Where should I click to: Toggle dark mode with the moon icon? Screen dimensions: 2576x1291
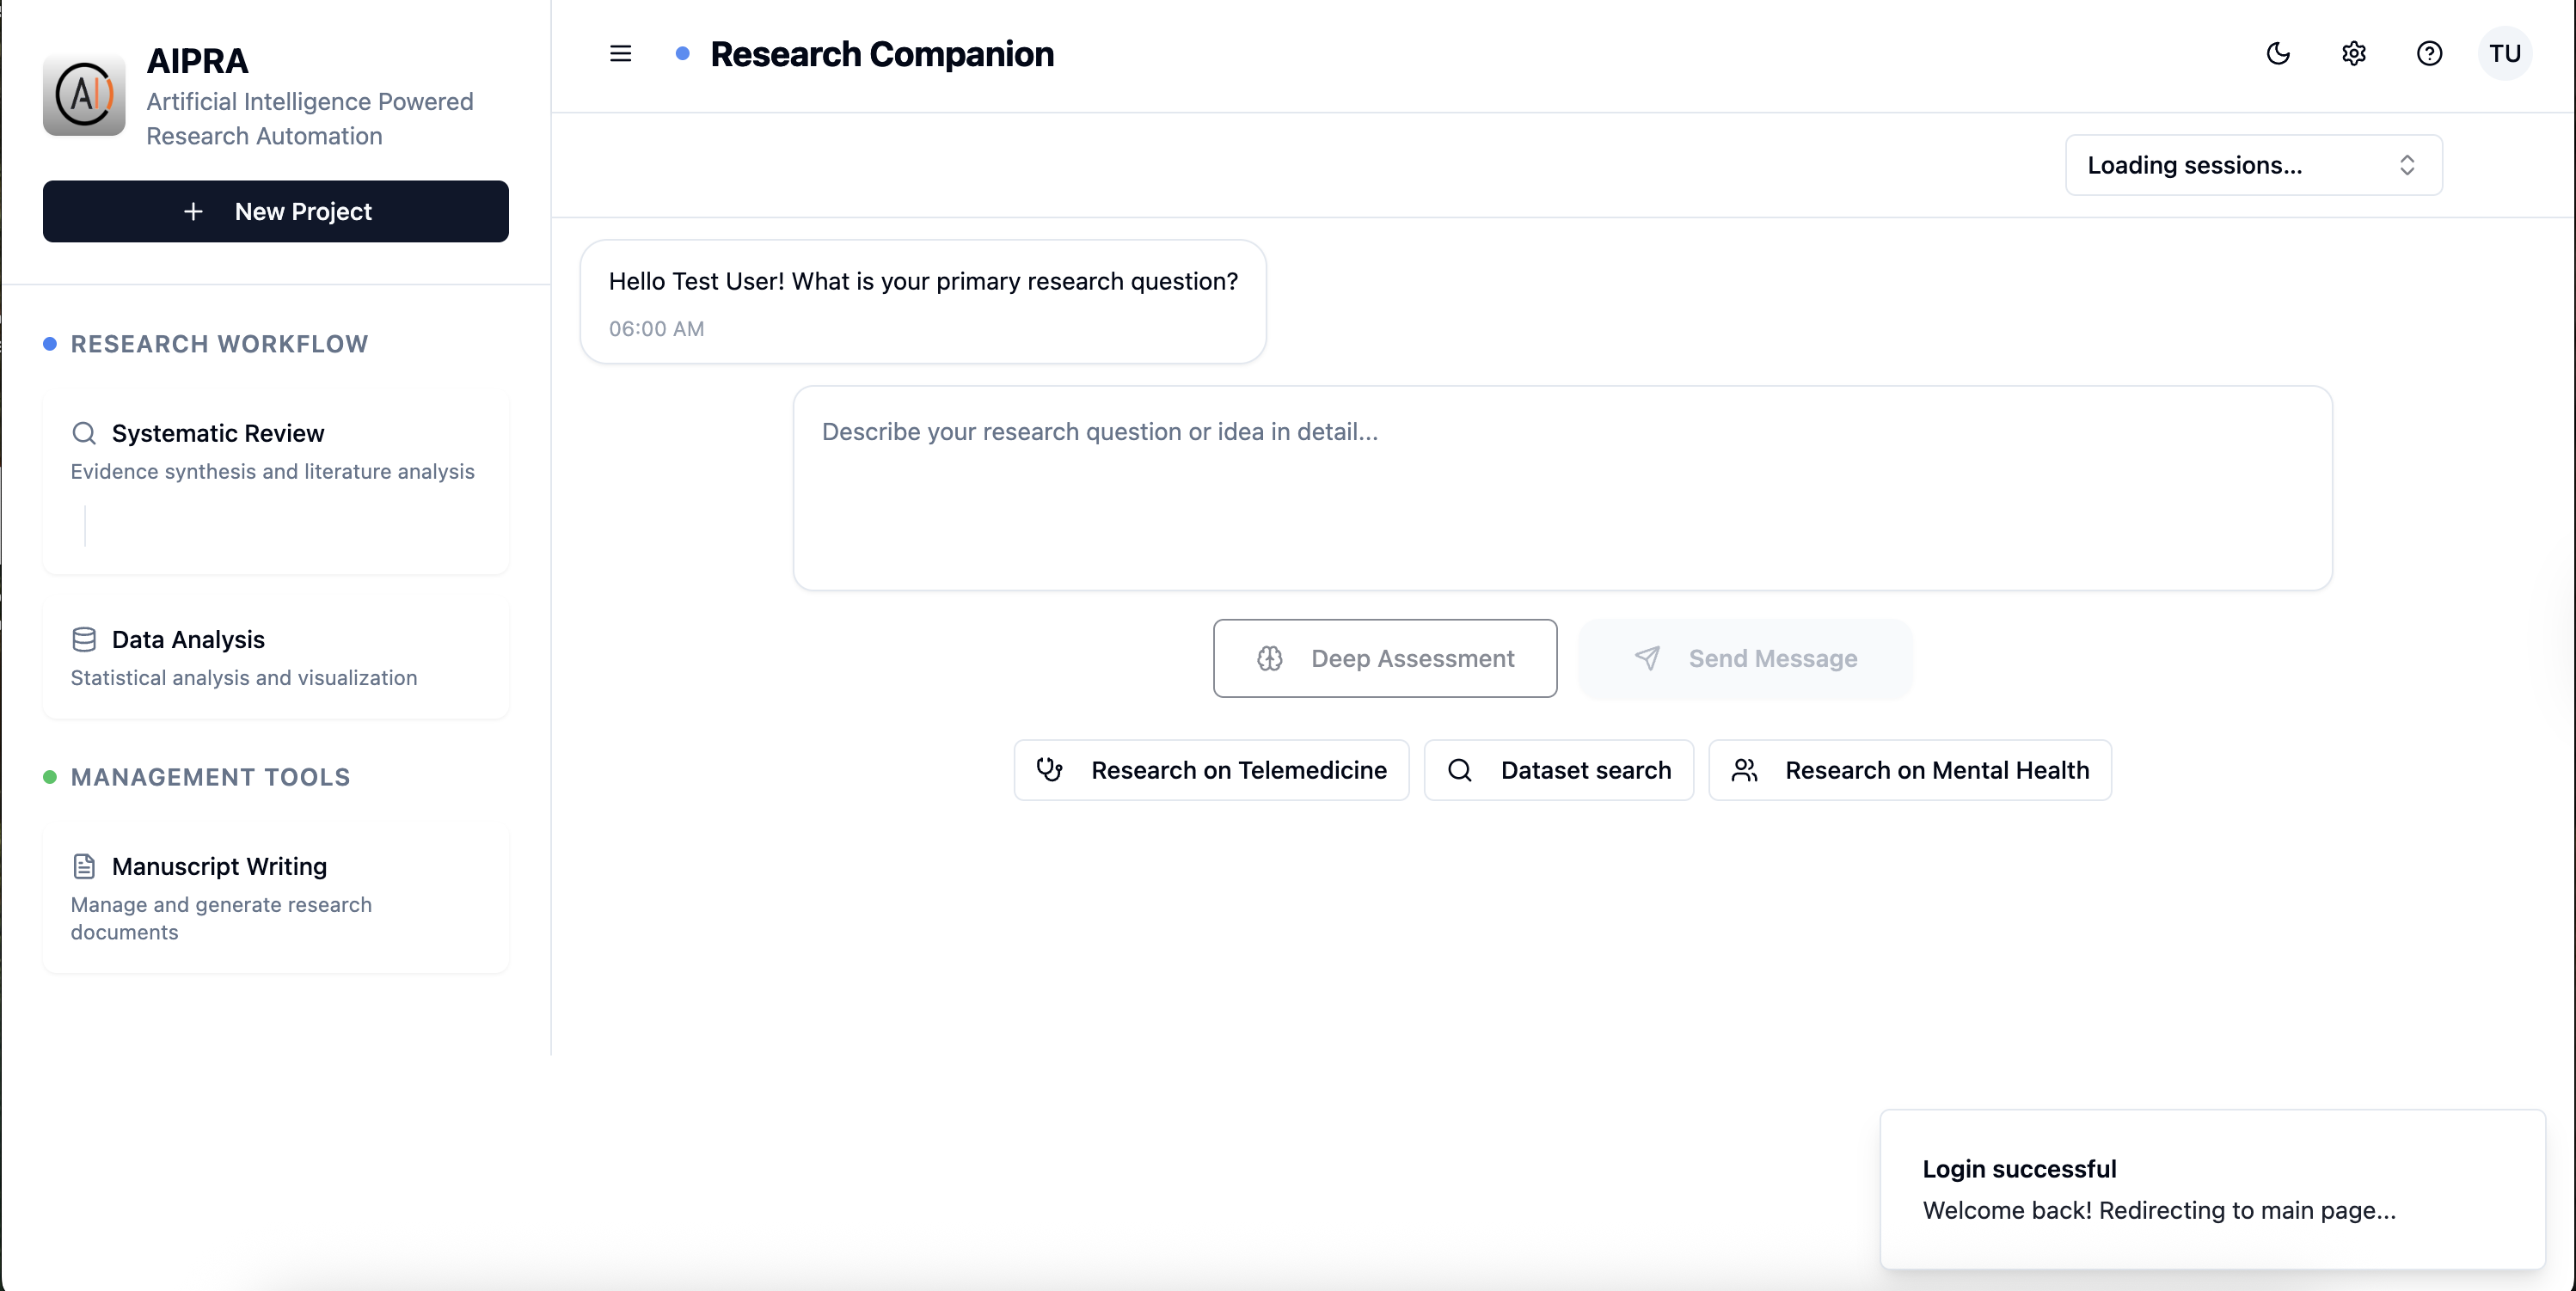tap(2277, 53)
